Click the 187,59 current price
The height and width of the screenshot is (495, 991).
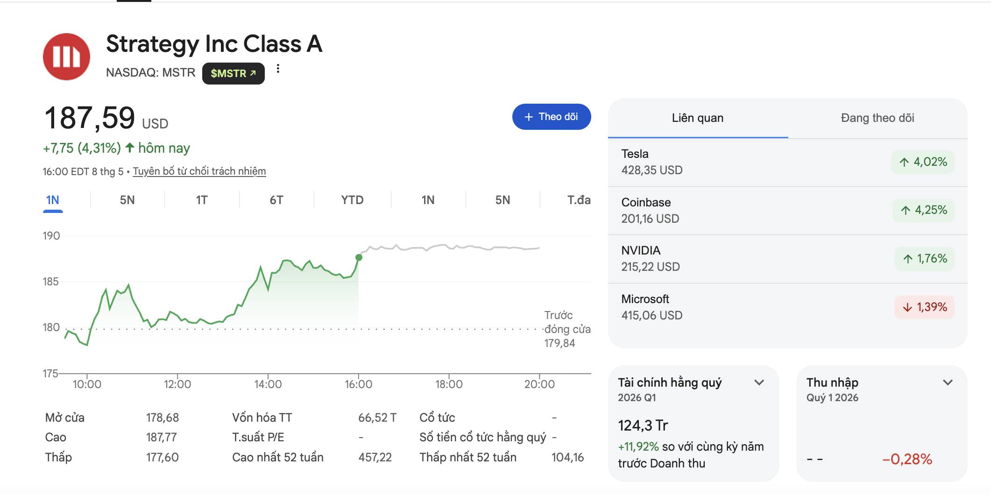point(89,118)
